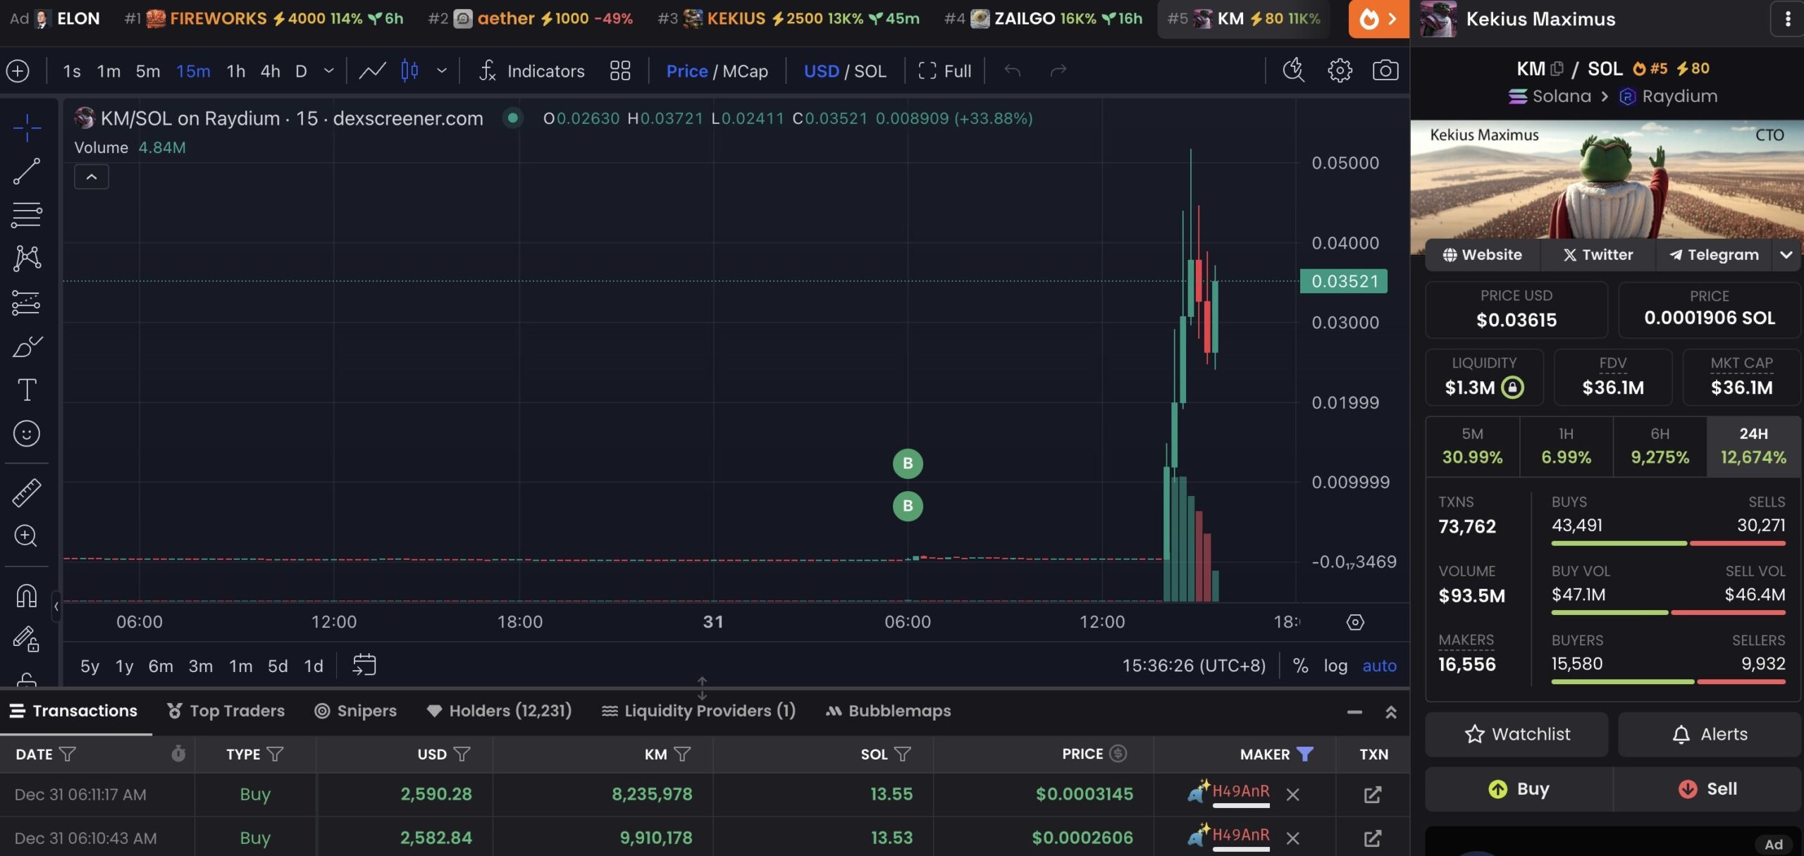Screen dimensions: 1804x856
Task: Open chart settings gear
Action: (1340, 70)
